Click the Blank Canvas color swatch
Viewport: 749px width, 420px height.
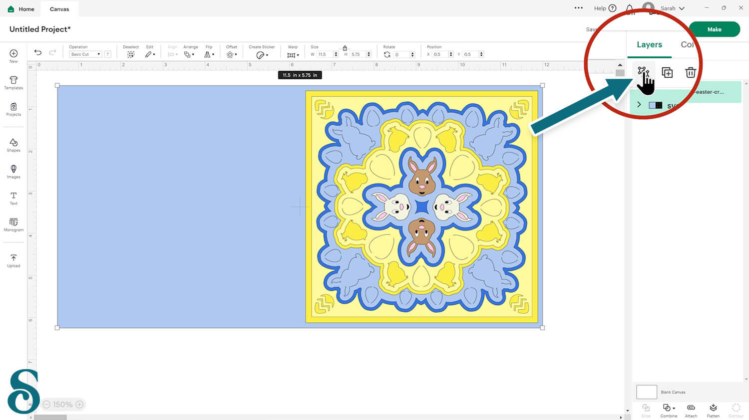[x=647, y=392]
